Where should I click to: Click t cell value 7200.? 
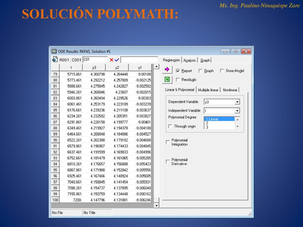click(71, 200)
